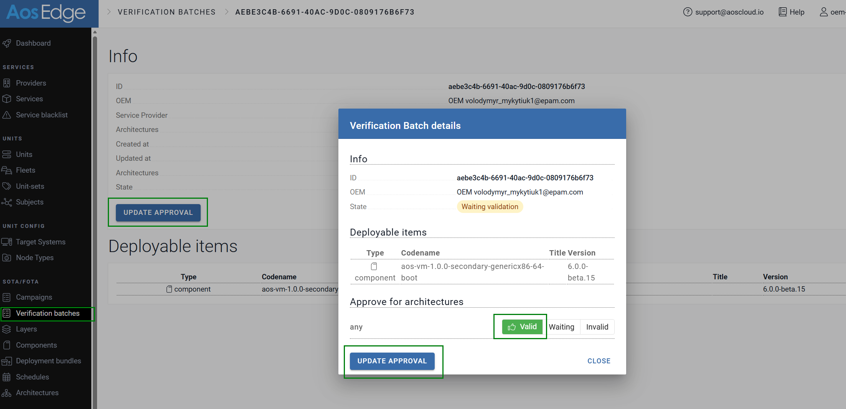Click the Waiting validation state badge

pos(490,207)
